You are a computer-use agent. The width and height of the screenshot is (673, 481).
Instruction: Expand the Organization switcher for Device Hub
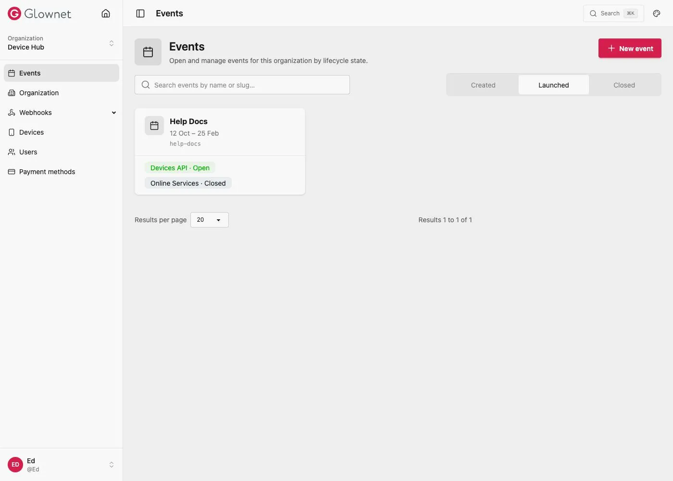62,43
